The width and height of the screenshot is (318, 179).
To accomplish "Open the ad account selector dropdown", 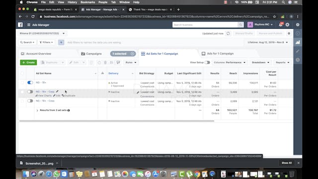I will click(x=42, y=33).
